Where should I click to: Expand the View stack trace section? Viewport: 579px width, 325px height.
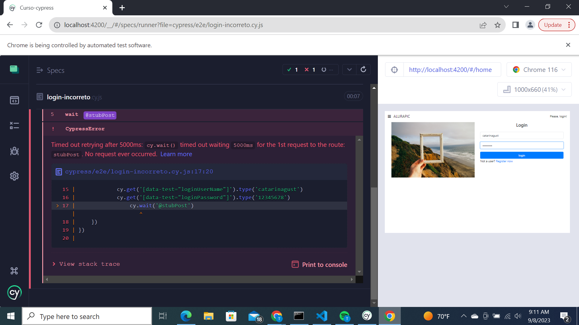click(x=86, y=264)
